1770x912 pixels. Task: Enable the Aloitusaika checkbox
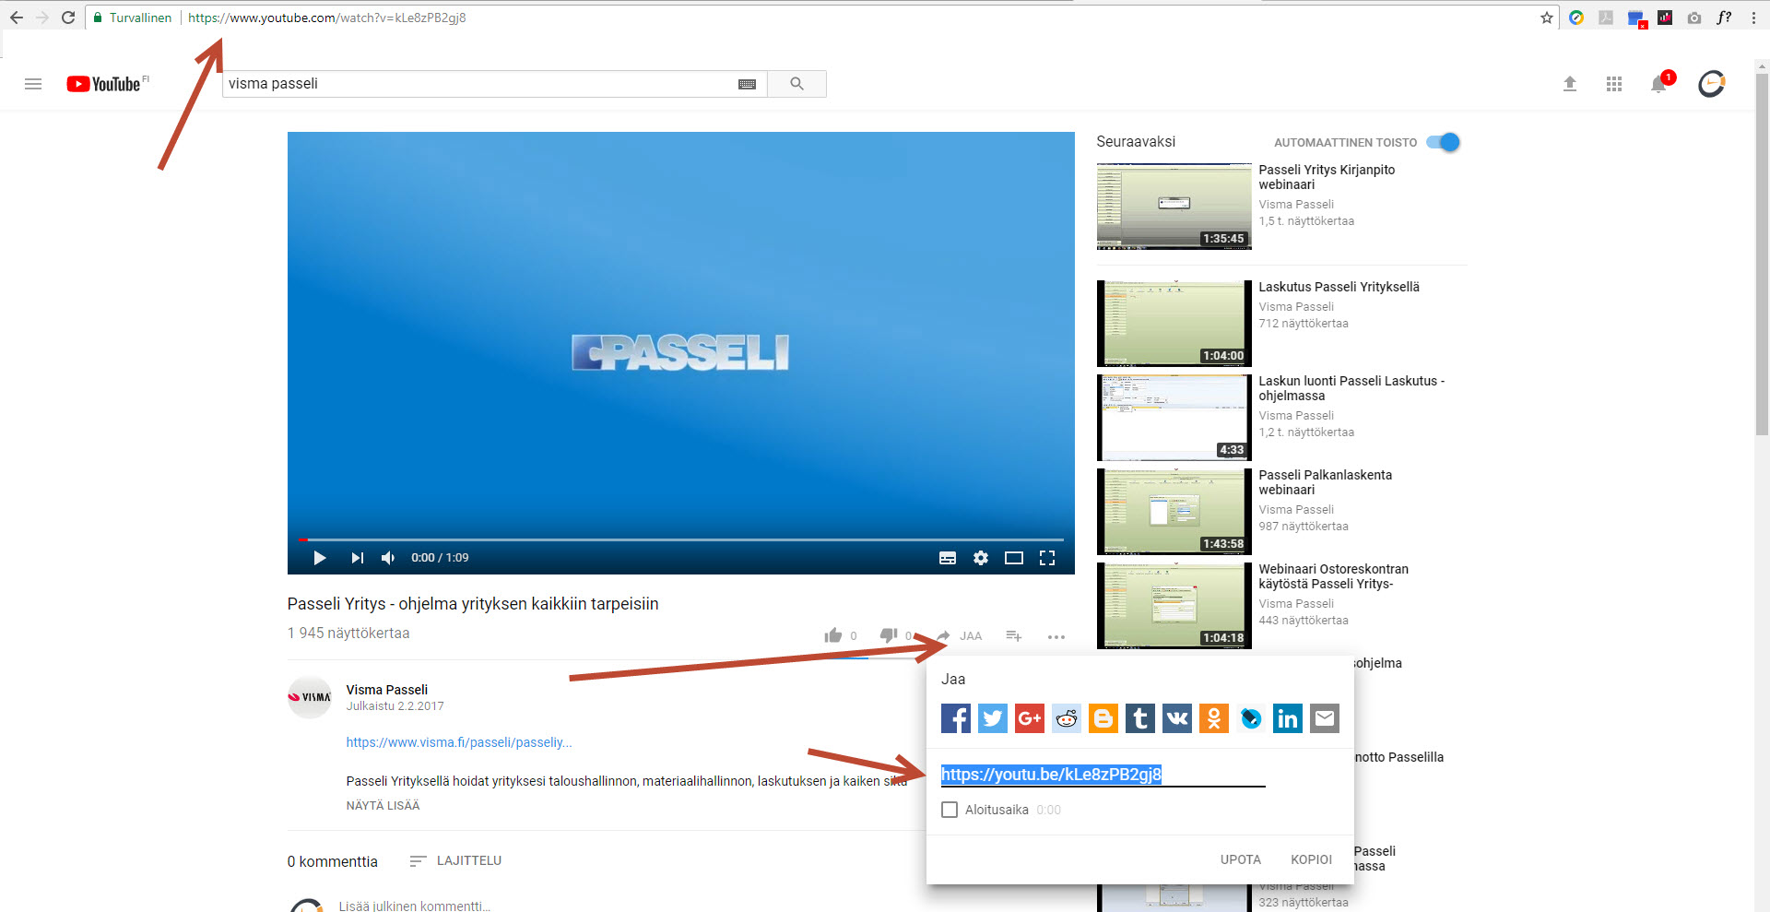point(950,810)
